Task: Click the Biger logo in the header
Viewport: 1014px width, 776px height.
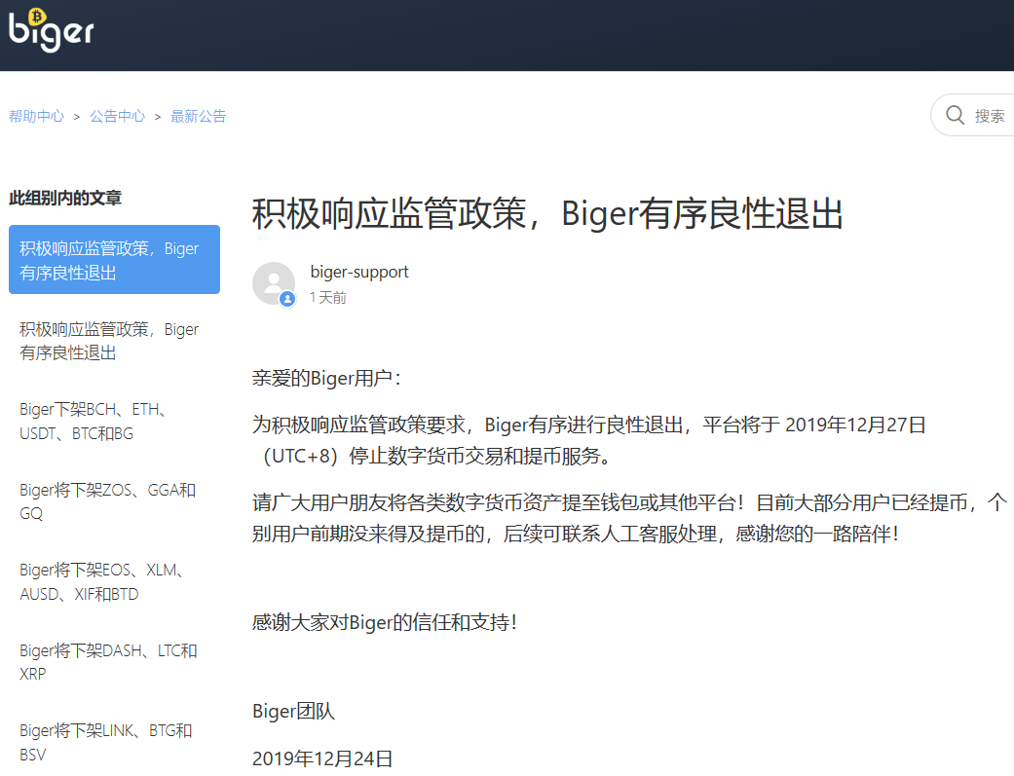Action: point(51,30)
